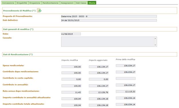Image resolution: width=179 pixels, height=108 pixels.
Task: Click Contributo dopo rendicontazione prima della modifica field
Action: point(126,72)
